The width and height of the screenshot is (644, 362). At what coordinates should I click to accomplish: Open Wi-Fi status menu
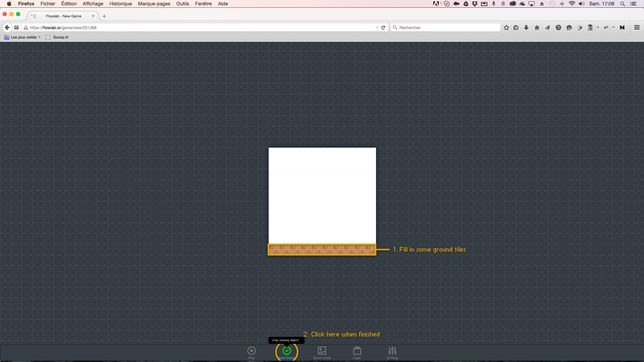pyautogui.click(x=572, y=4)
